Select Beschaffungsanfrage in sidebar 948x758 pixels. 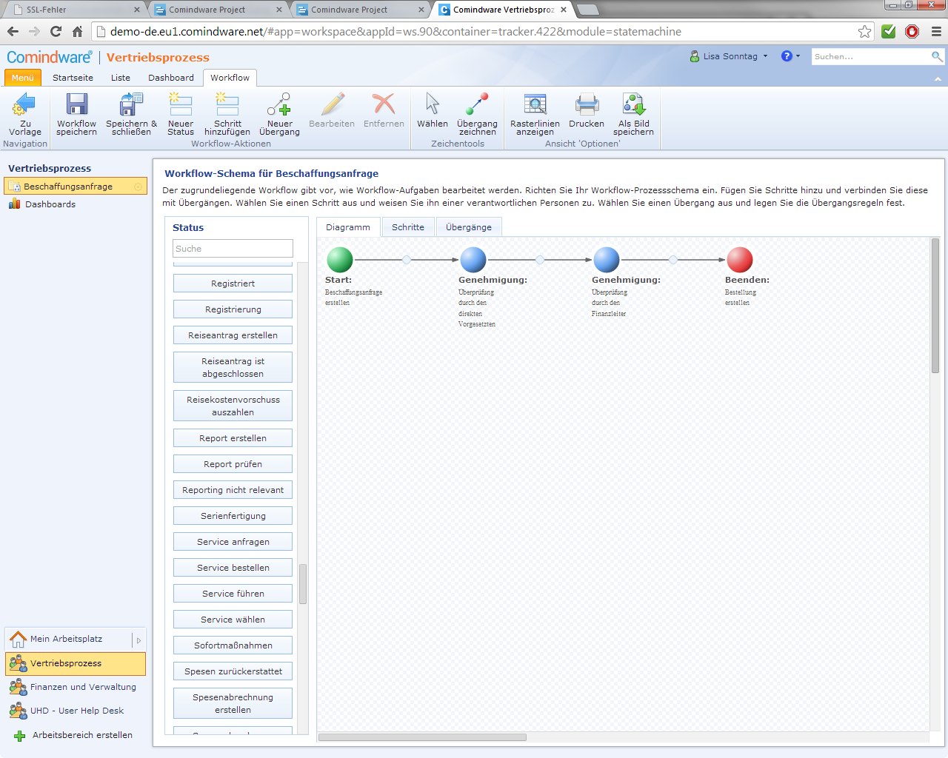68,187
